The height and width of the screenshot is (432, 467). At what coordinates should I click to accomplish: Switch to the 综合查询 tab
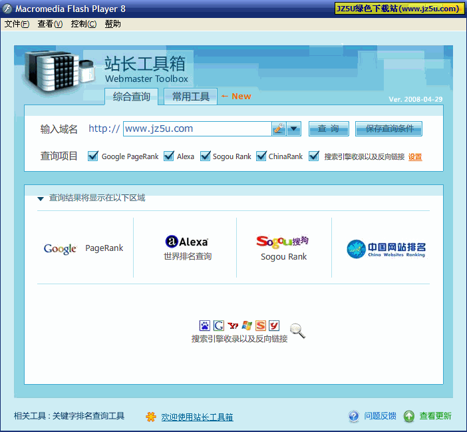(x=131, y=97)
